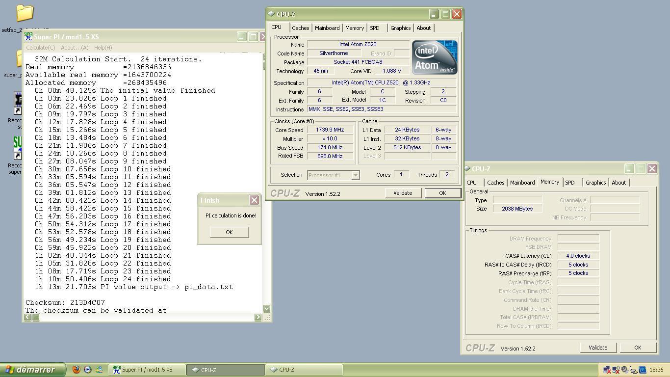The height and width of the screenshot is (377, 670).
Task: Click the Rated FSB 696.0 MHz field
Action: point(330,156)
